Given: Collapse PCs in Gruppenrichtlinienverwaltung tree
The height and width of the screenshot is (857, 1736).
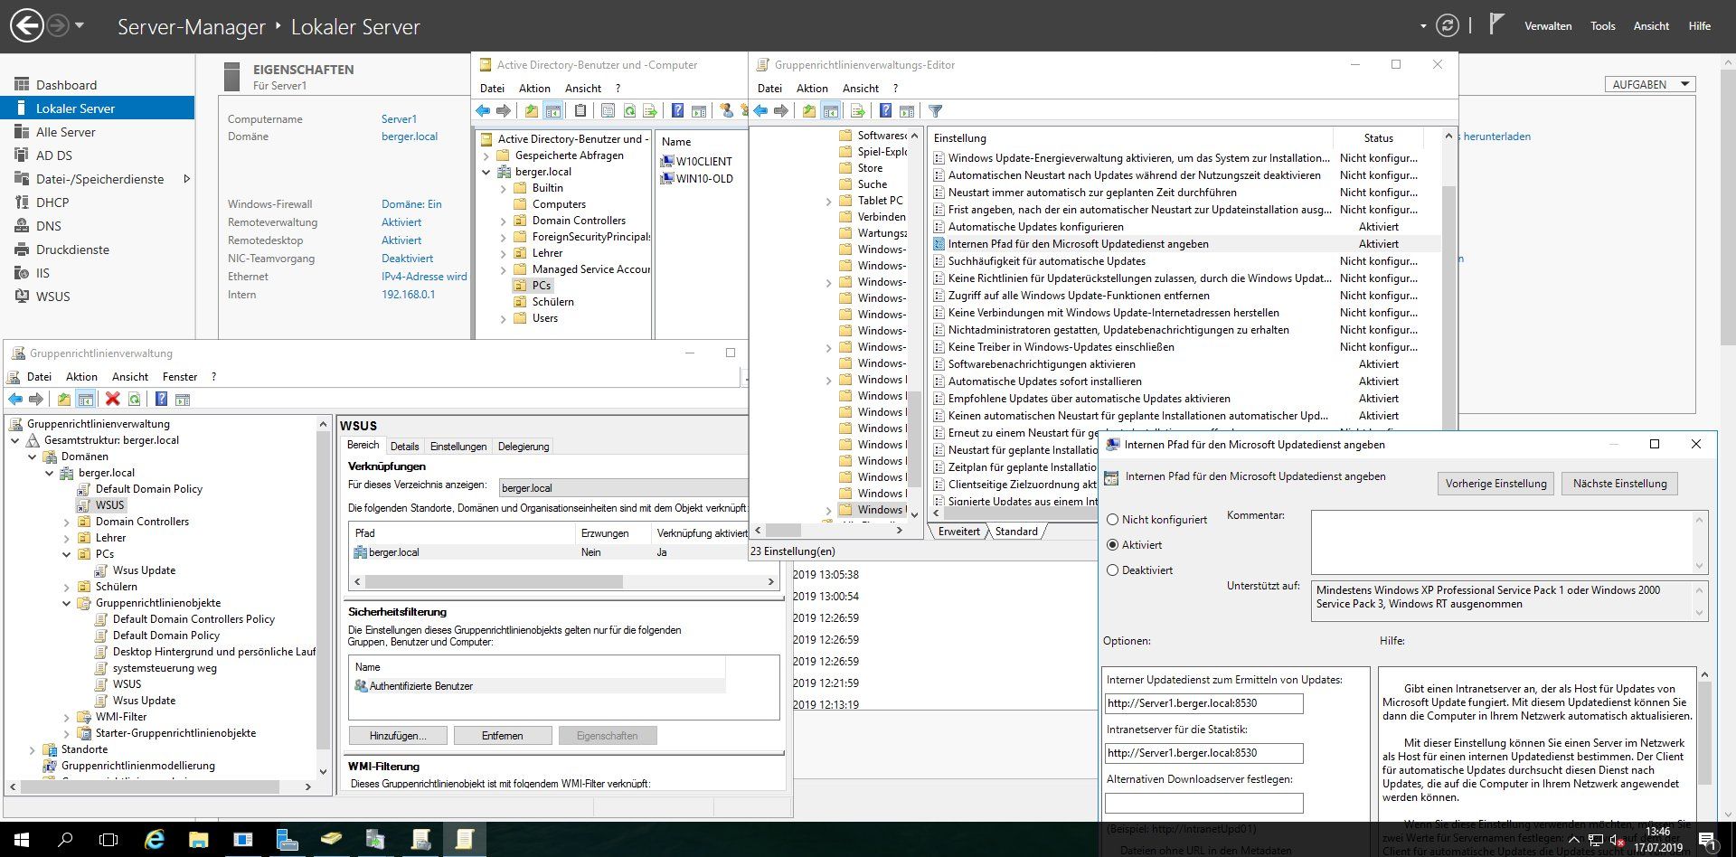Looking at the screenshot, I should [x=67, y=554].
